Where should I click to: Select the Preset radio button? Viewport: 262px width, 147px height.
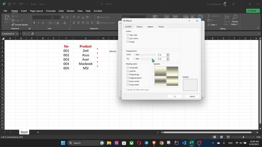pos(128,42)
